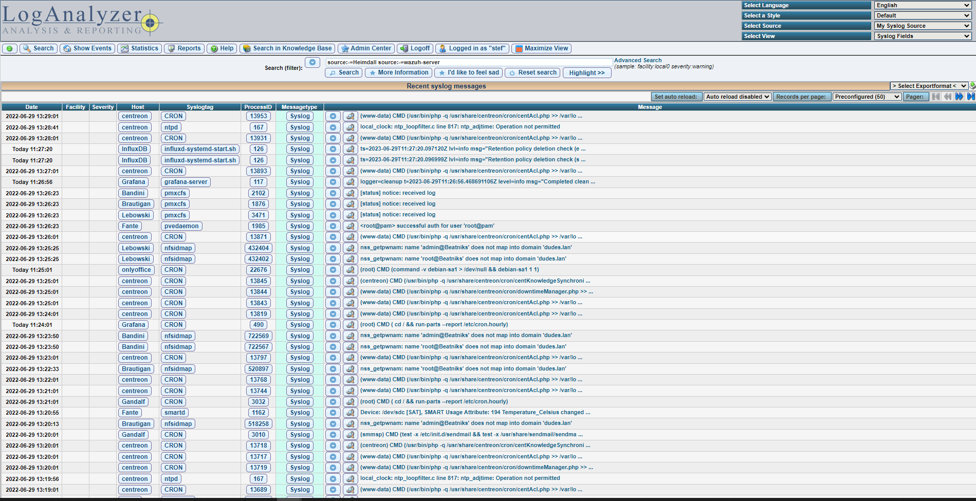Click the Highlight >> button
The height and width of the screenshot is (501, 976).
click(587, 73)
